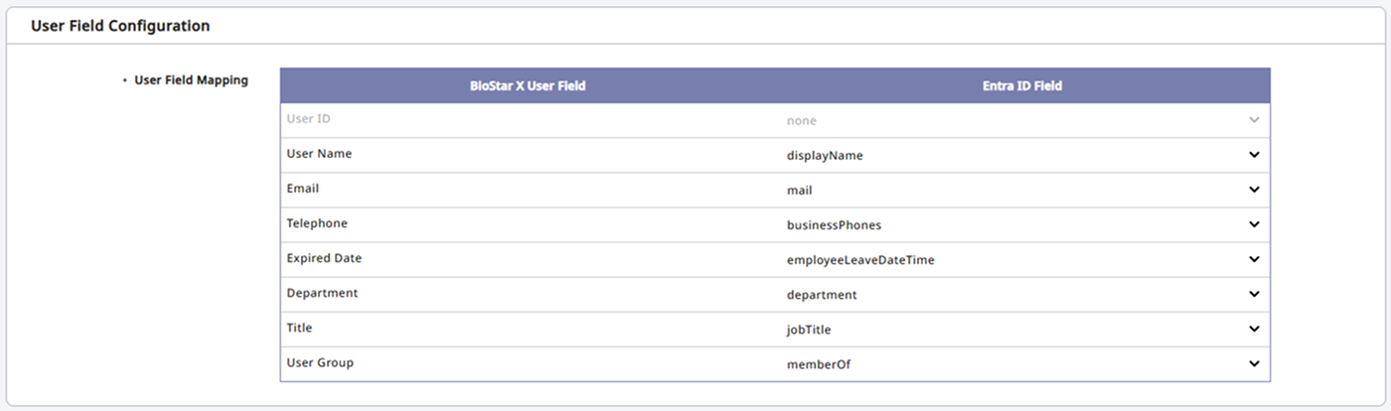
Task: Click the User Group row label
Action: (x=320, y=362)
